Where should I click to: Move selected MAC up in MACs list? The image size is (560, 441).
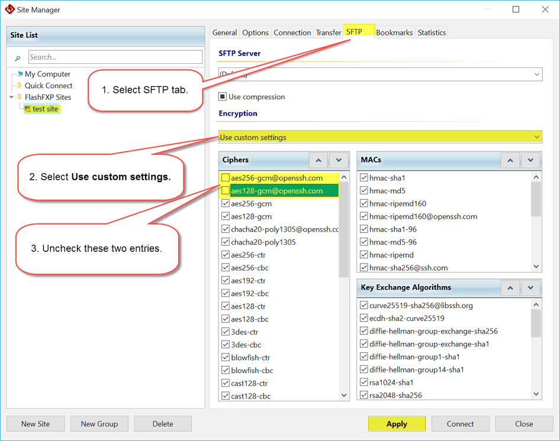tap(510, 160)
